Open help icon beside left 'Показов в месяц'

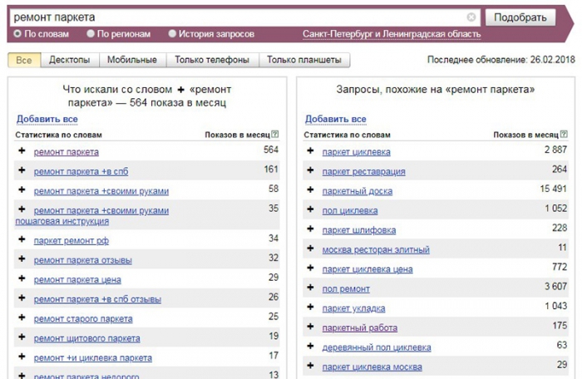click(275, 135)
